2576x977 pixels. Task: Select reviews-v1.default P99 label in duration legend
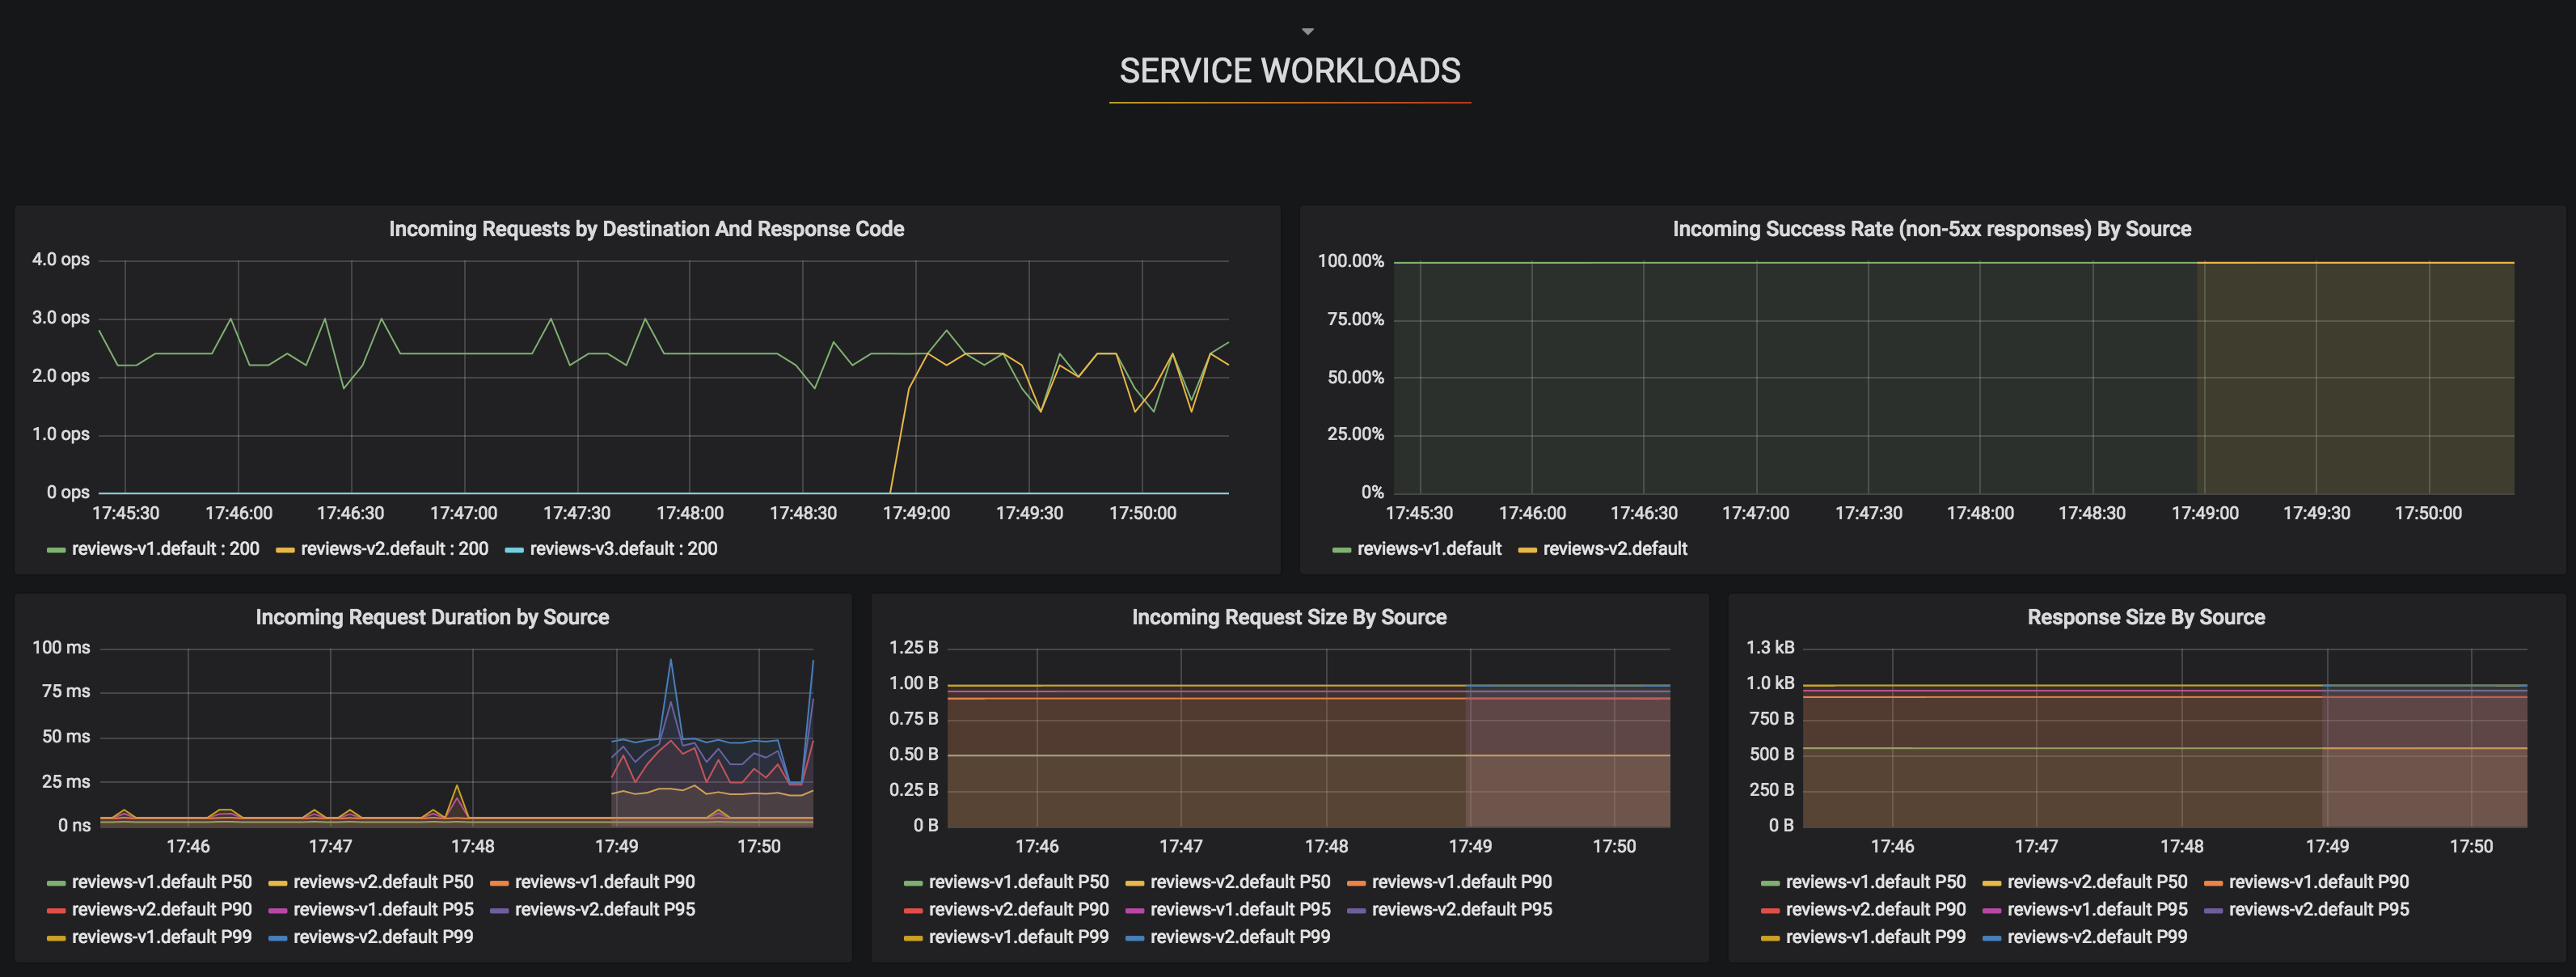pyautogui.click(x=161, y=937)
